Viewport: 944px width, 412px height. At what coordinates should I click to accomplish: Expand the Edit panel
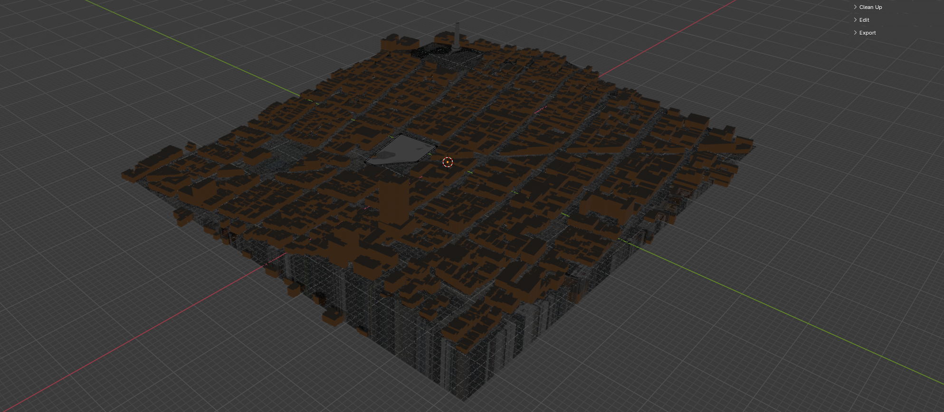point(861,20)
